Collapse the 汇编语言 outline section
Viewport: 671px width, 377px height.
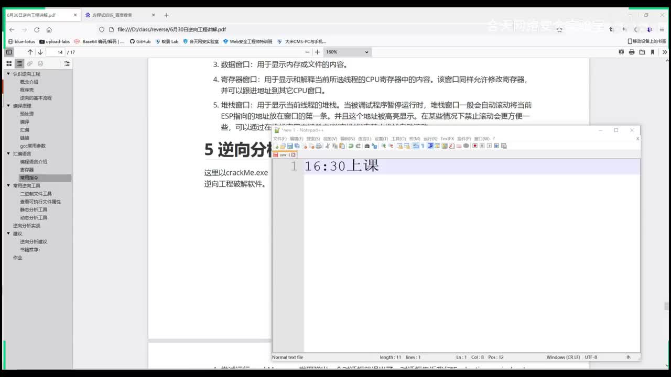(x=8, y=153)
